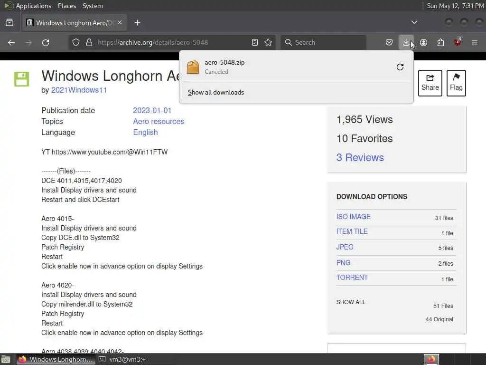Open the Firefox hamburger menu
Viewport: 486px width, 365px height.
[x=475, y=42]
